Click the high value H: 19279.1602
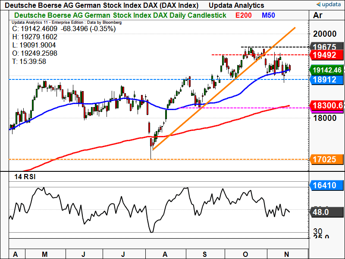This screenshot has height=259, width=345. [35, 37]
